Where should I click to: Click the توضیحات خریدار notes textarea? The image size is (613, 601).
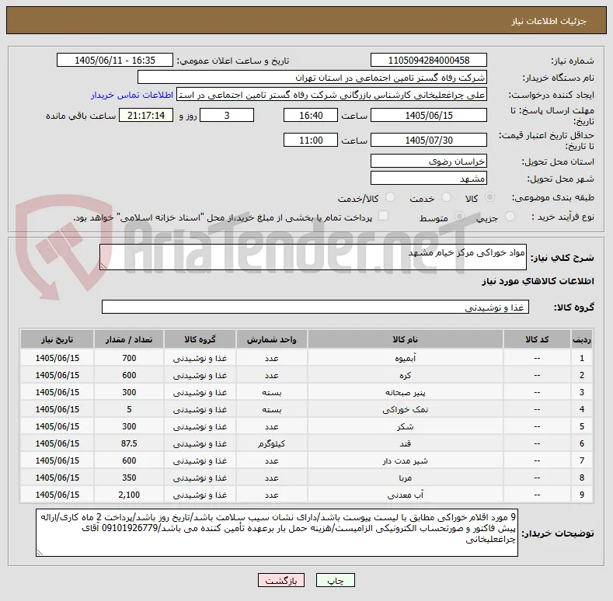(277, 533)
